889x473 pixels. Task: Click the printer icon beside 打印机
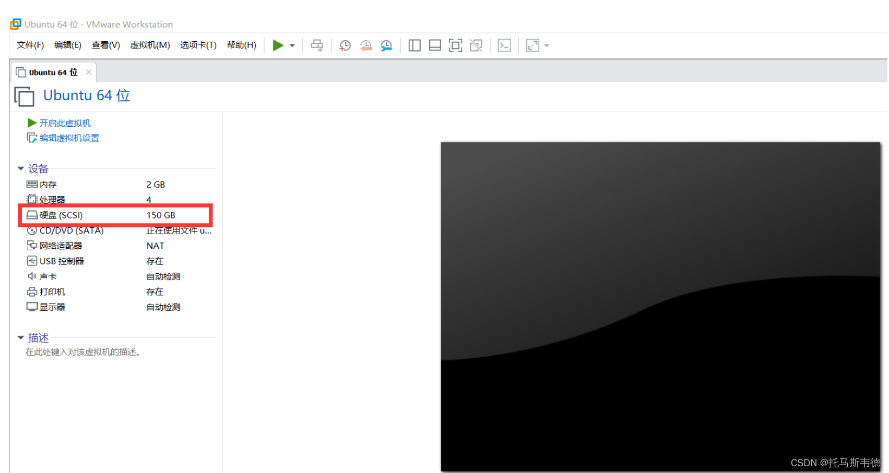pos(32,292)
